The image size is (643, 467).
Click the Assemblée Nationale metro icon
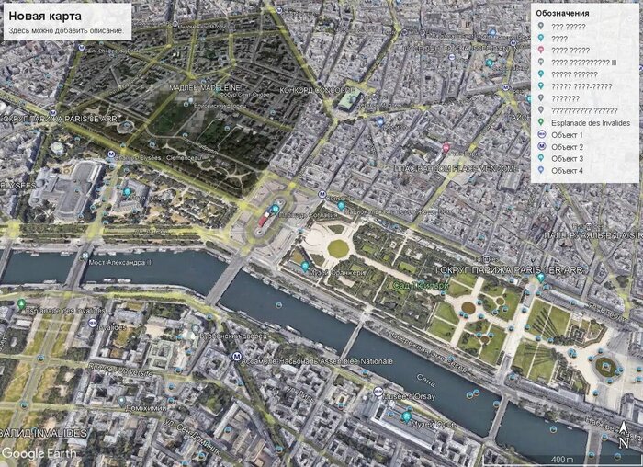(236, 356)
